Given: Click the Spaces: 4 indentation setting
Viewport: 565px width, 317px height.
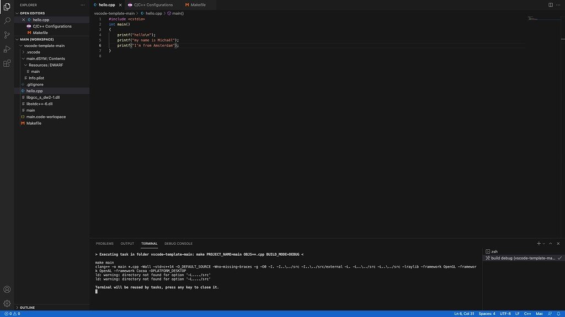Looking at the screenshot, I should [487, 314].
